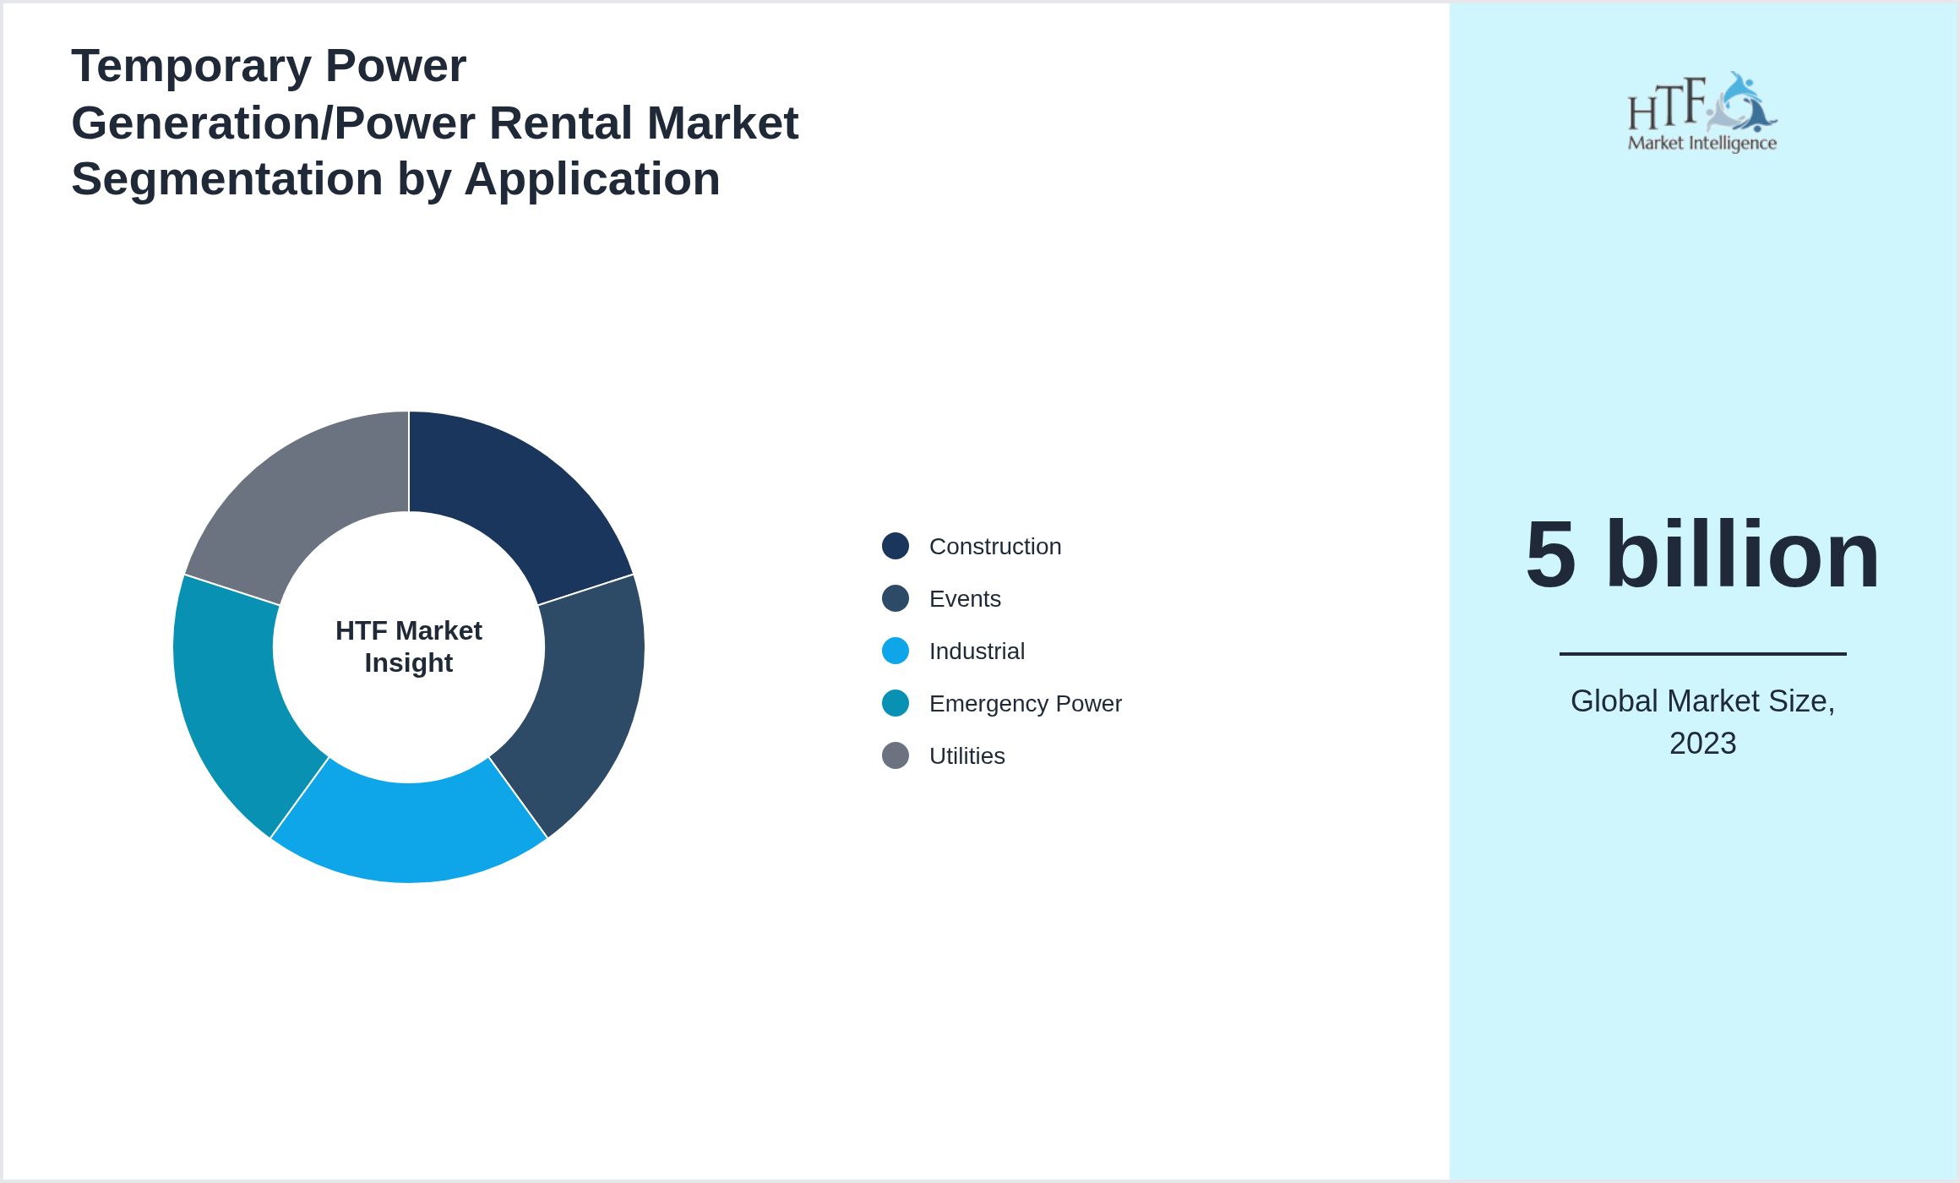Toggle the Industrial legend label

point(977,651)
